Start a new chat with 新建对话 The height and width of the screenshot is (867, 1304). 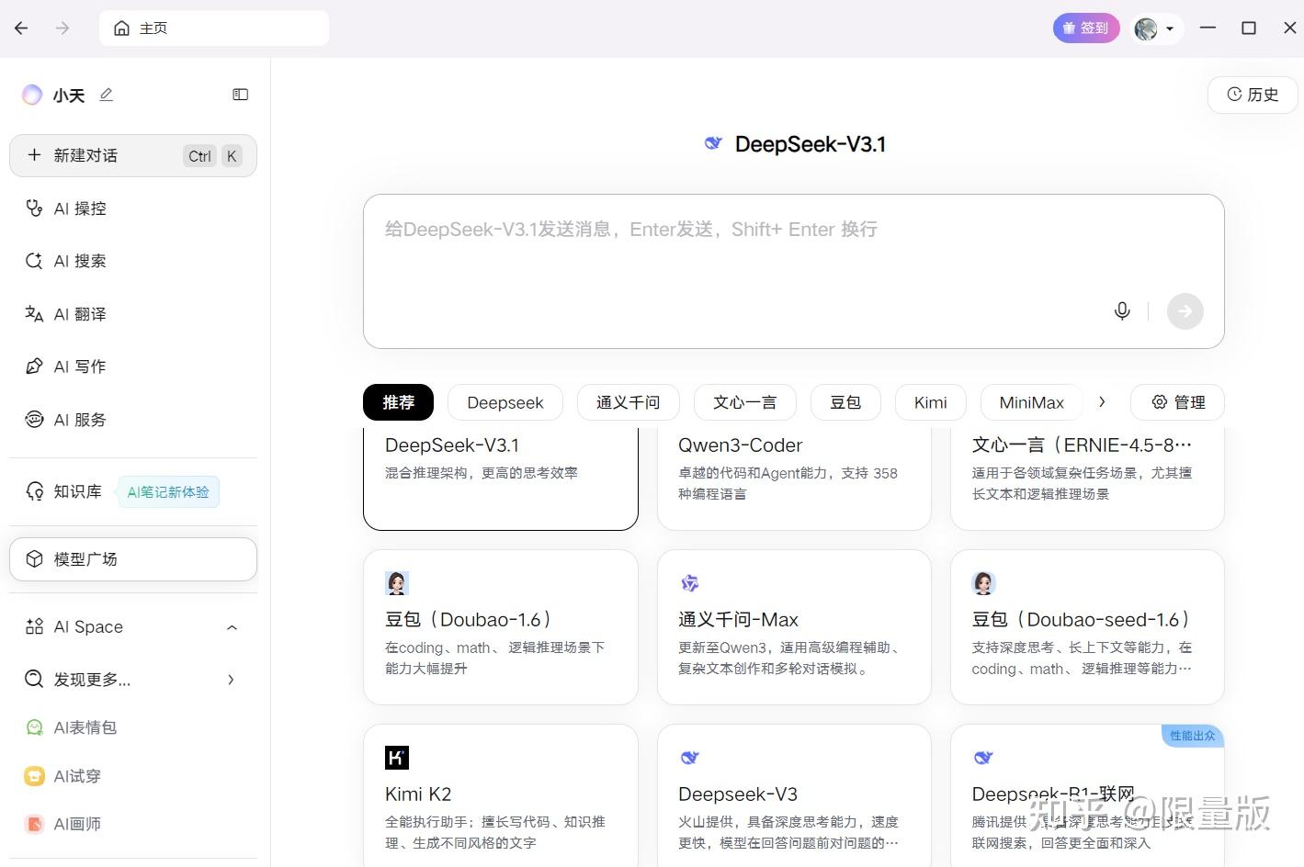133,156
